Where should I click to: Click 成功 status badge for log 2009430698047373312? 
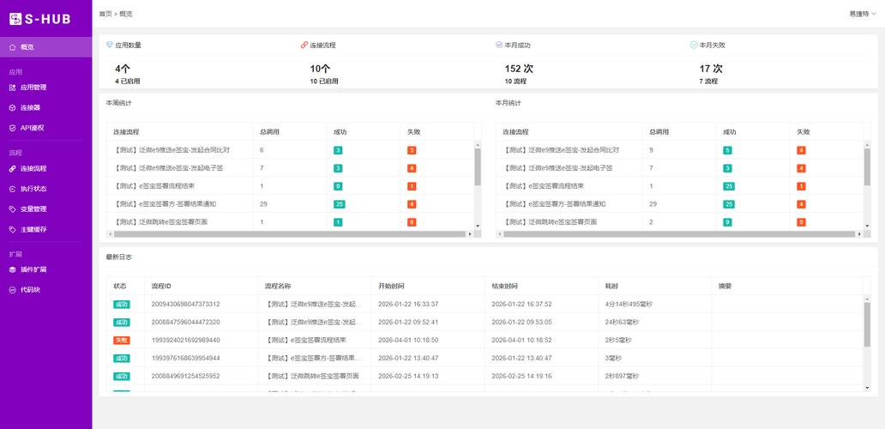coord(122,305)
